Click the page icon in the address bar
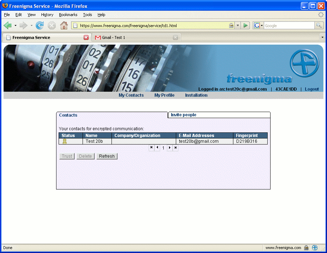 click(75, 26)
